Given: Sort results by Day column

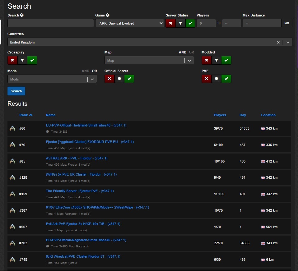Looking at the screenshot, I should (x=243, y=115).
